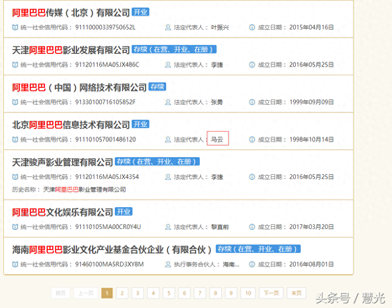392x308 pixels.
Task: Go to page 4
Action: pyautogui.click(x=153, y=293)
